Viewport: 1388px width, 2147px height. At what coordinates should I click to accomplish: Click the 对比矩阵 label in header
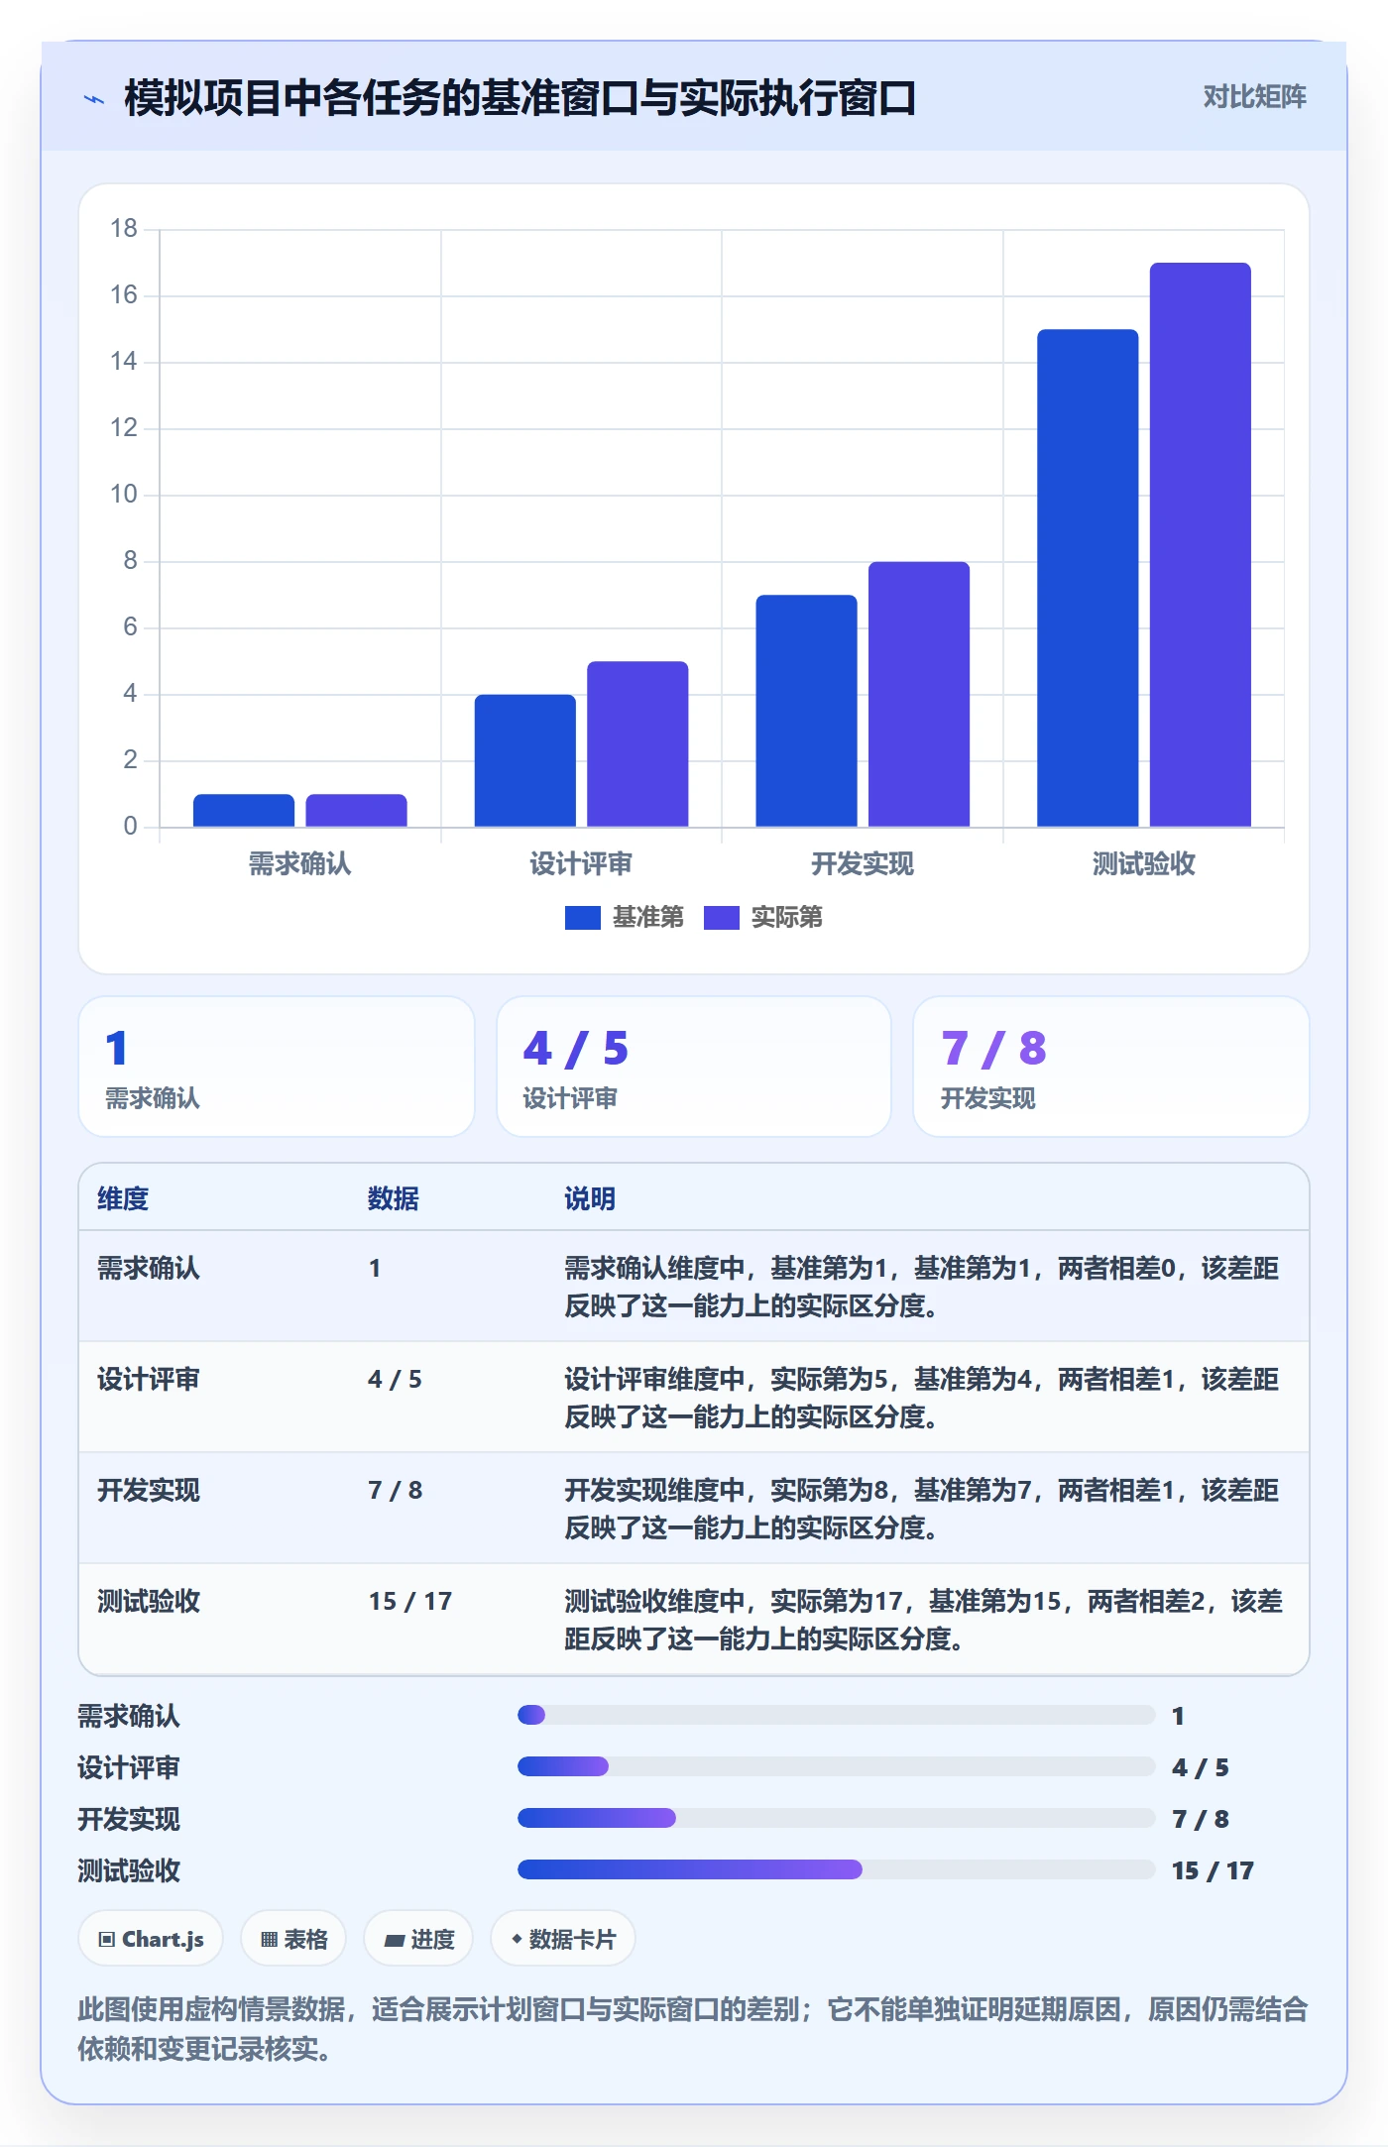click(1254, 97)
